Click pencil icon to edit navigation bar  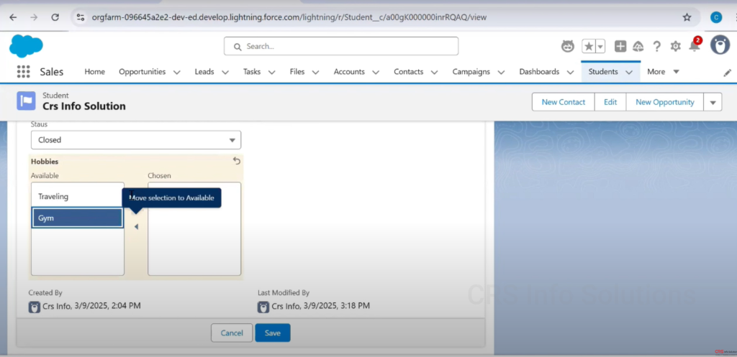727,73
